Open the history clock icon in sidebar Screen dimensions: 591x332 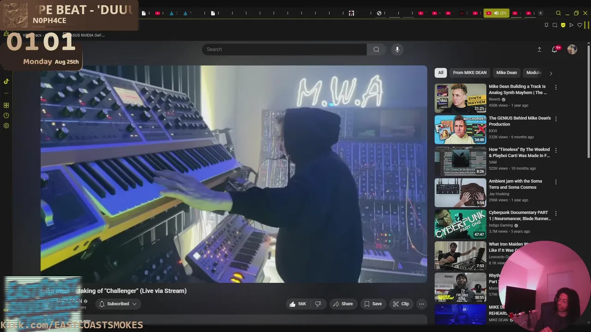6,115
